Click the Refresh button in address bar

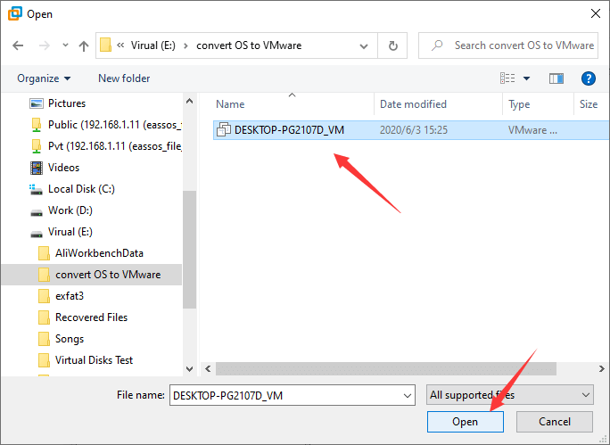click(x=392, y=45)
